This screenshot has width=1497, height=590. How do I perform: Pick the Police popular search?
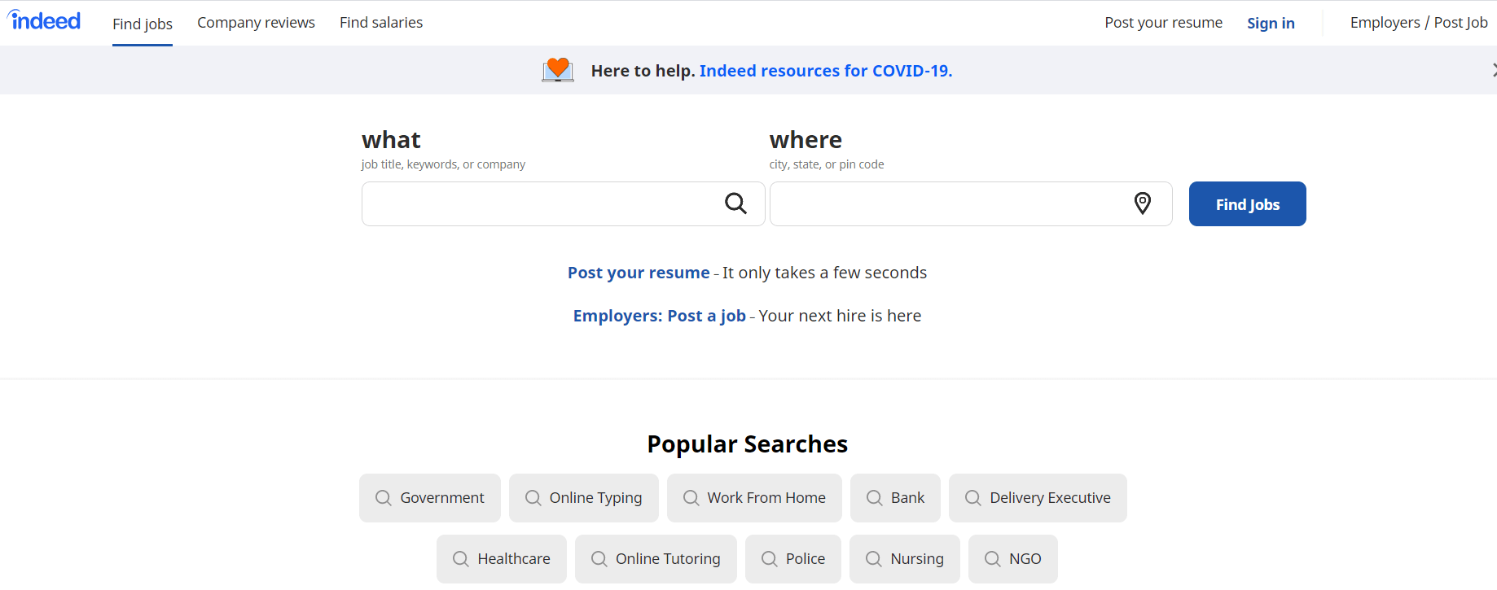pos(793,559)
